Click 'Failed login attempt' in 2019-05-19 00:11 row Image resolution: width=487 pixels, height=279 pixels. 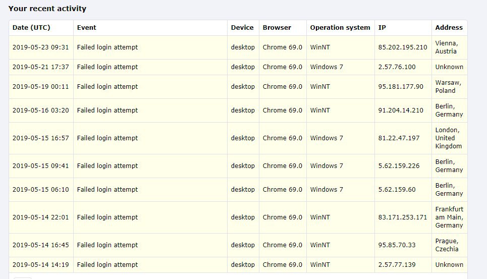coord(107,87)
